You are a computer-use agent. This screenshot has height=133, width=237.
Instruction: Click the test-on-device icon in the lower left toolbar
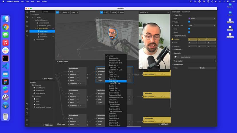coord(27,109)
